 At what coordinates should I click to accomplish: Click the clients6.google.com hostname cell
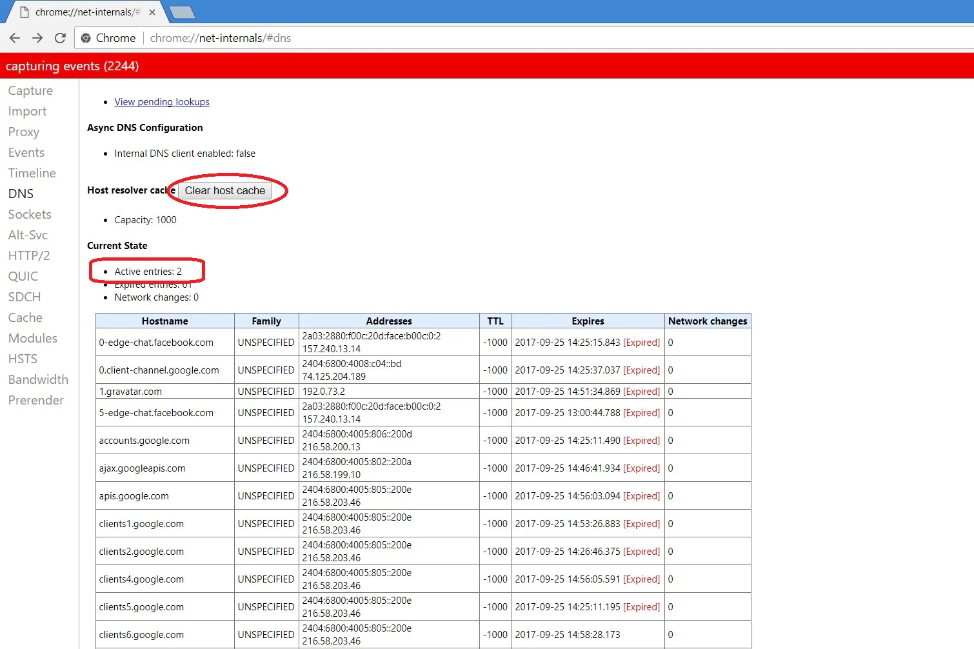(165, 634)
